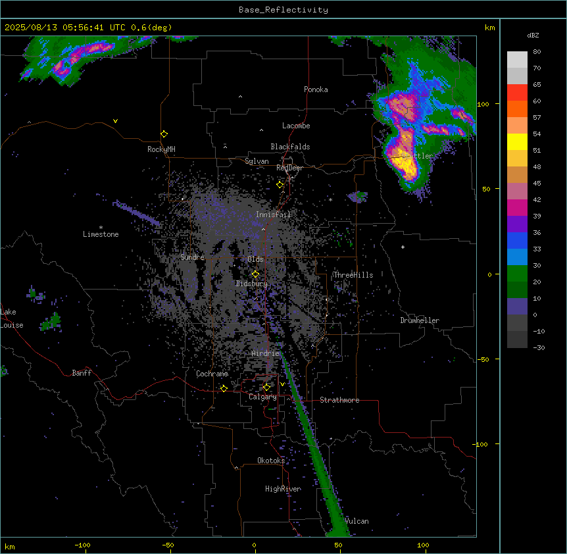Click the 0 tick on bottom km axis
Image resolution: width=567 pixels, height=554 pixels.
254,545
